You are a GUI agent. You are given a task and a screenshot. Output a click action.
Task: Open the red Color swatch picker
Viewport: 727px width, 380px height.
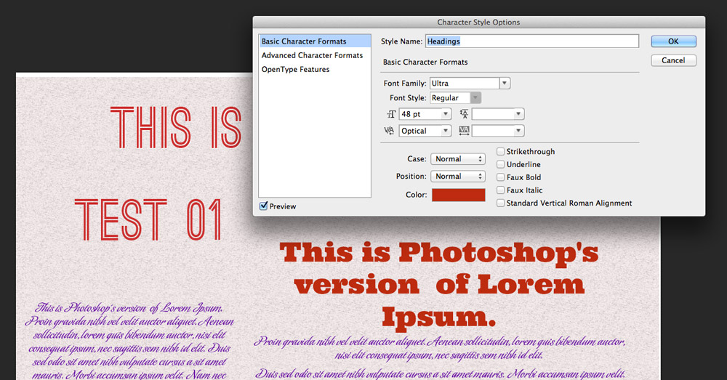(459, 195)
